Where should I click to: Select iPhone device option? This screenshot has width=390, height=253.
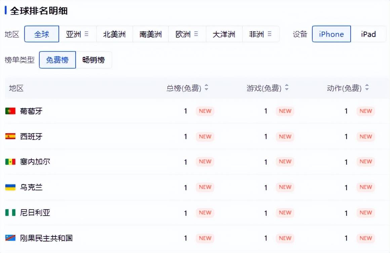click(x=331, y=34)
